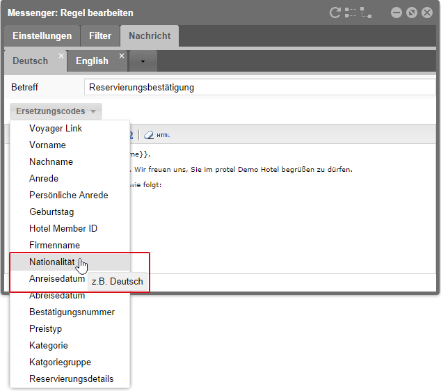Click the hierarchy path icon in title bar

[x=366, y=13]
